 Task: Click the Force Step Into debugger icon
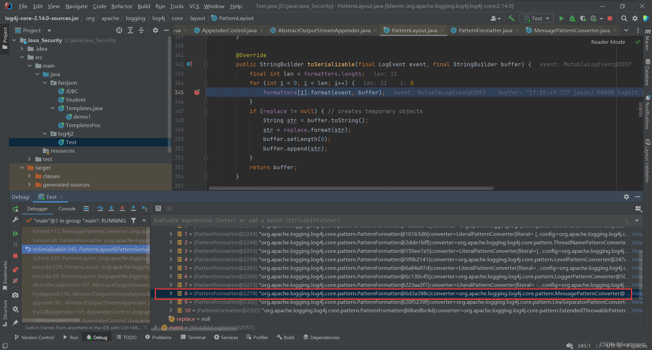pos(122,208)
